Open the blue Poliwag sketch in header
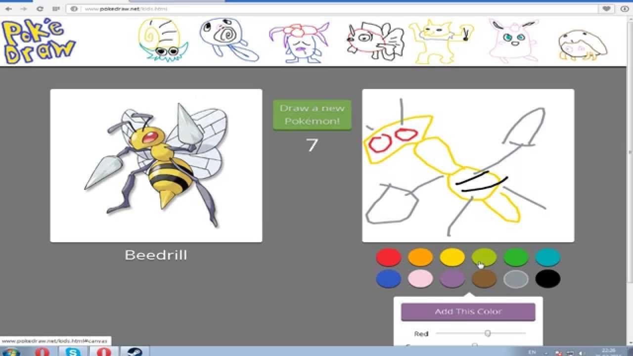 (228, 40)
